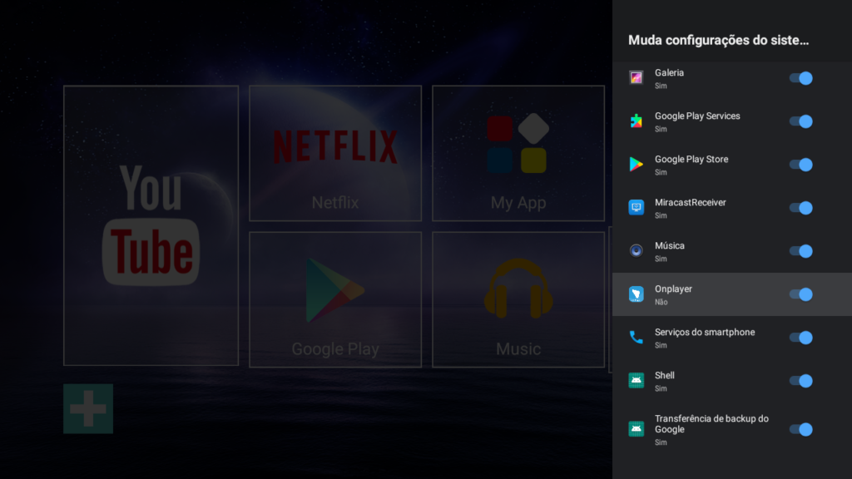Image resolution: width=852 pixels, height=479 pixels.
Task: Disable Google Play Services switch
Action: pos(801,121)
